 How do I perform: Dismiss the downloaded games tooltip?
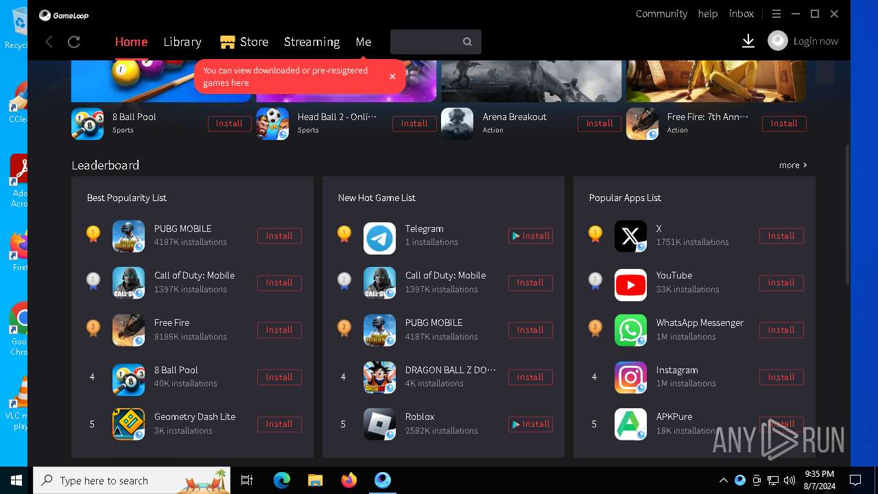[x=392, y=77]
